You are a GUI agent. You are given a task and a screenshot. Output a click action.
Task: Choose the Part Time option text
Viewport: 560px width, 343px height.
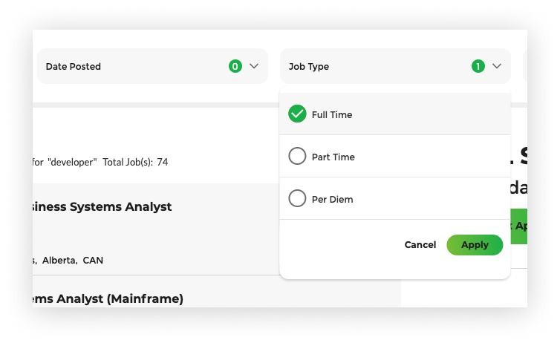(333, 157)
